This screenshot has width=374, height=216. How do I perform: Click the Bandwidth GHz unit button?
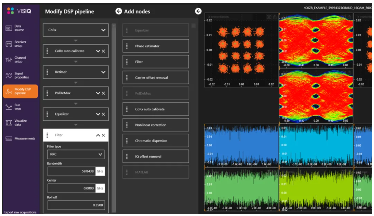coord(100,171)
